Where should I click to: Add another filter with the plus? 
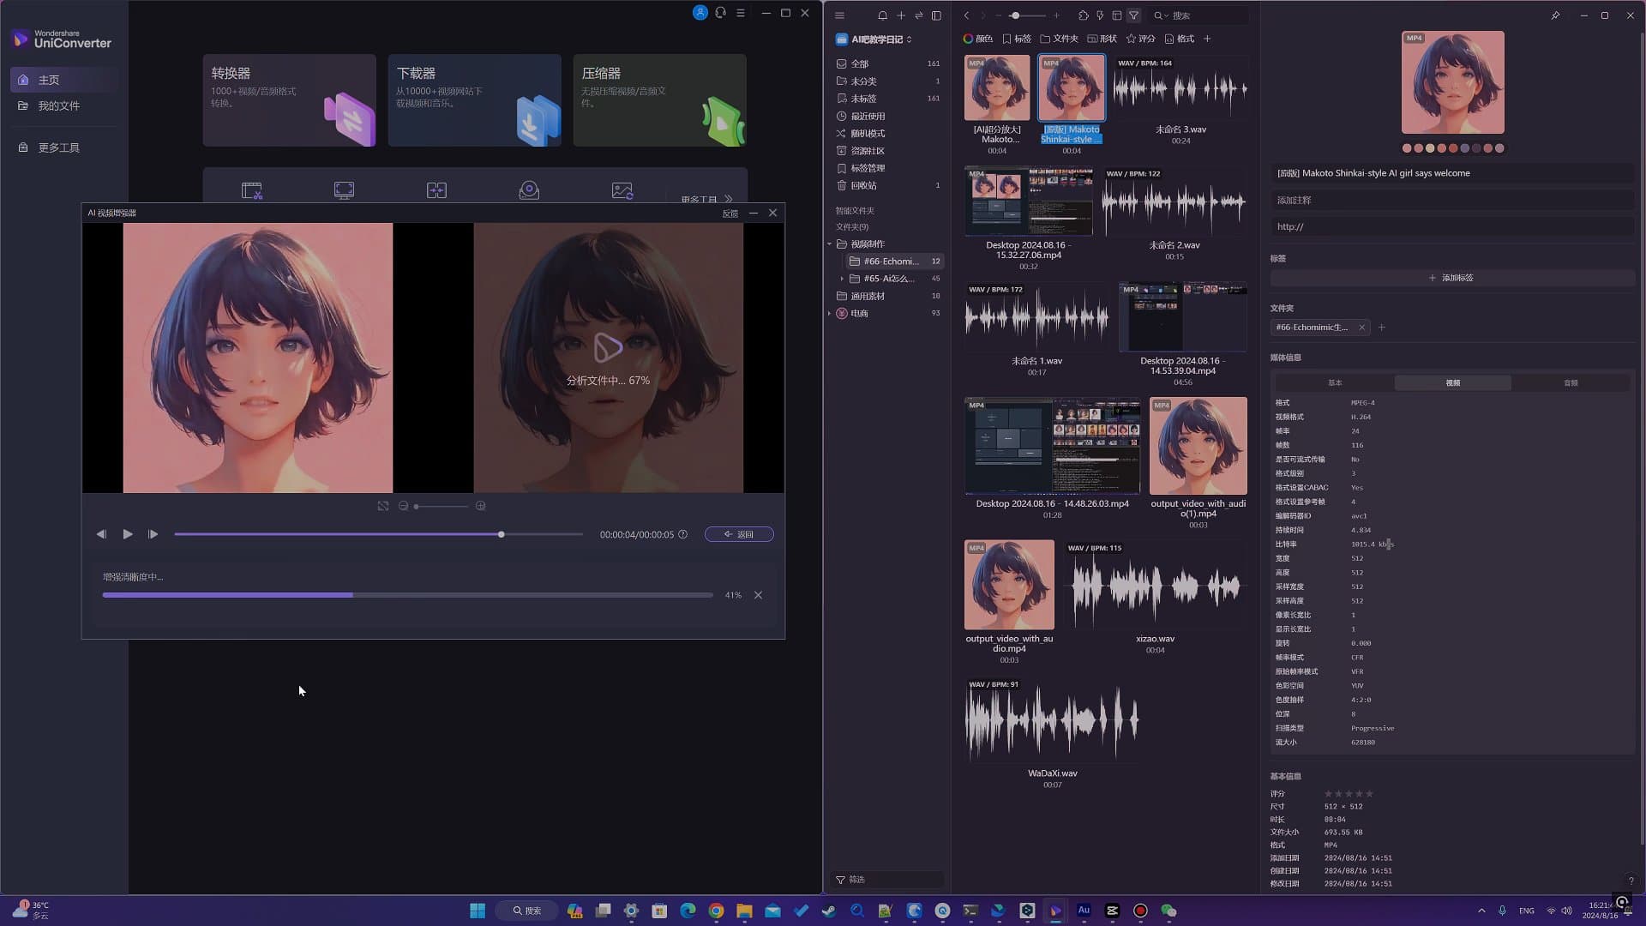[1207, 39]
